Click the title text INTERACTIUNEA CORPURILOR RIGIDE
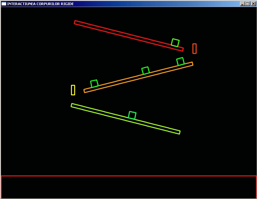Image resolution: width=257 pixels, height=199 pixels. (x=41, y=4)
